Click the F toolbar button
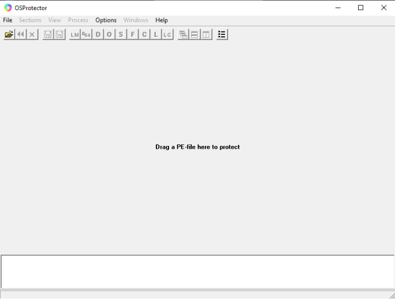The height and width of the screenshot is (299, 395). tap(133, 34)
